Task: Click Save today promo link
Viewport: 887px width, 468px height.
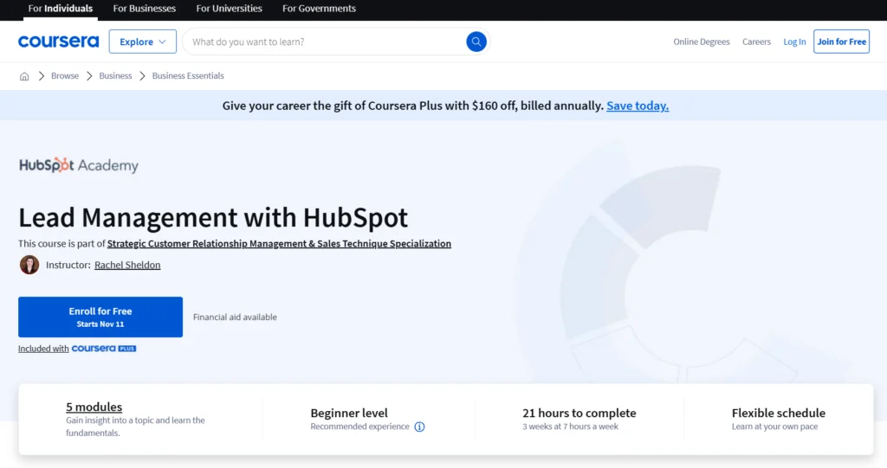Action: pos(638,106)
